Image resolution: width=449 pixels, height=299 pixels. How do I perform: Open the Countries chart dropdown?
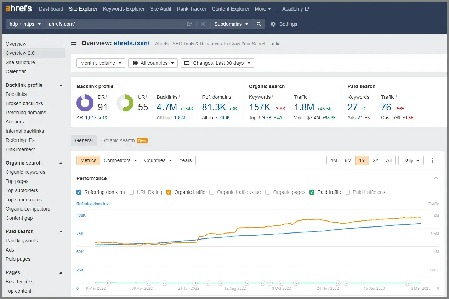click(x=158, y=160)
